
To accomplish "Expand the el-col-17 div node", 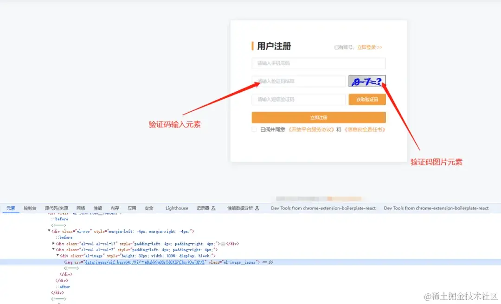I will point(54,243).
